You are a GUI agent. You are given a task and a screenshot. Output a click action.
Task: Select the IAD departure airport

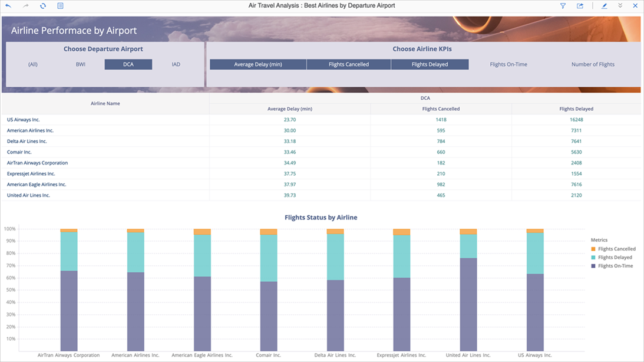[x=176, y=64]
